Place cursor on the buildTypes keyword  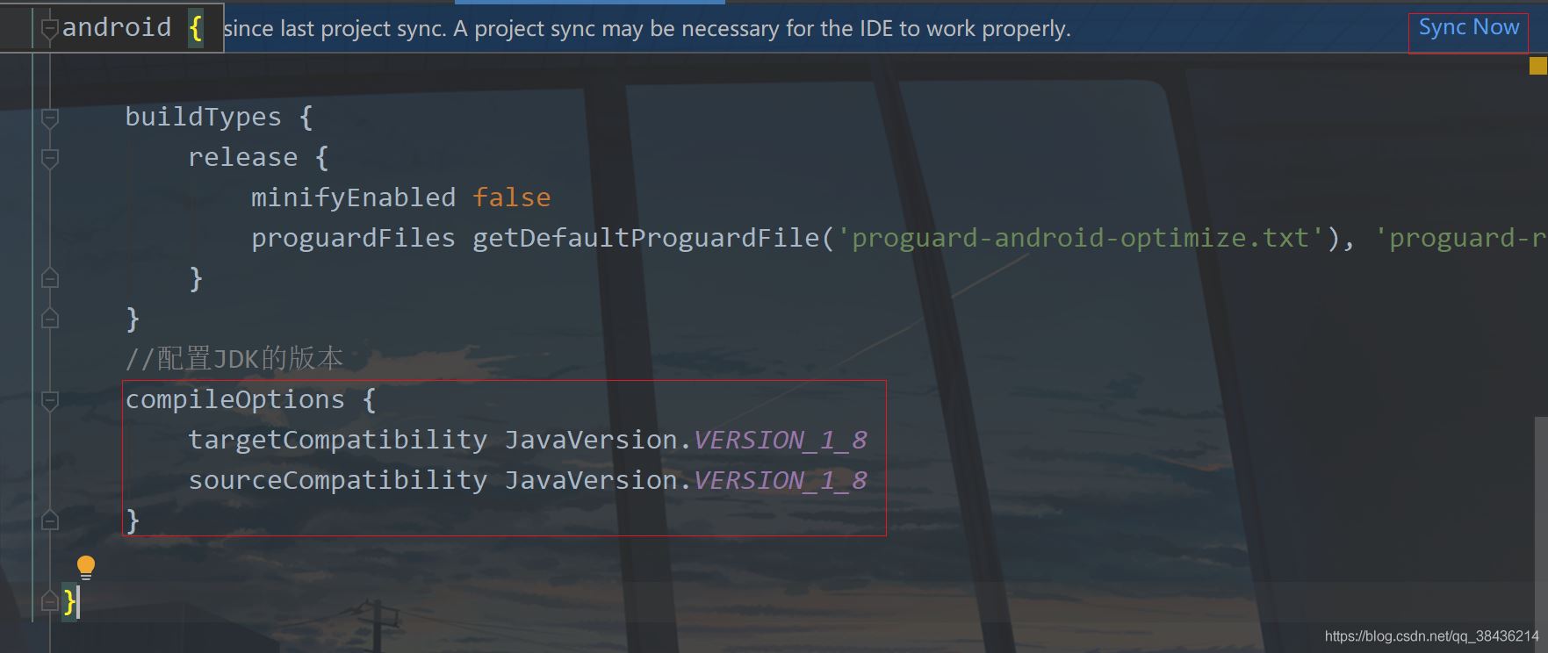click(x=203, y=117)
